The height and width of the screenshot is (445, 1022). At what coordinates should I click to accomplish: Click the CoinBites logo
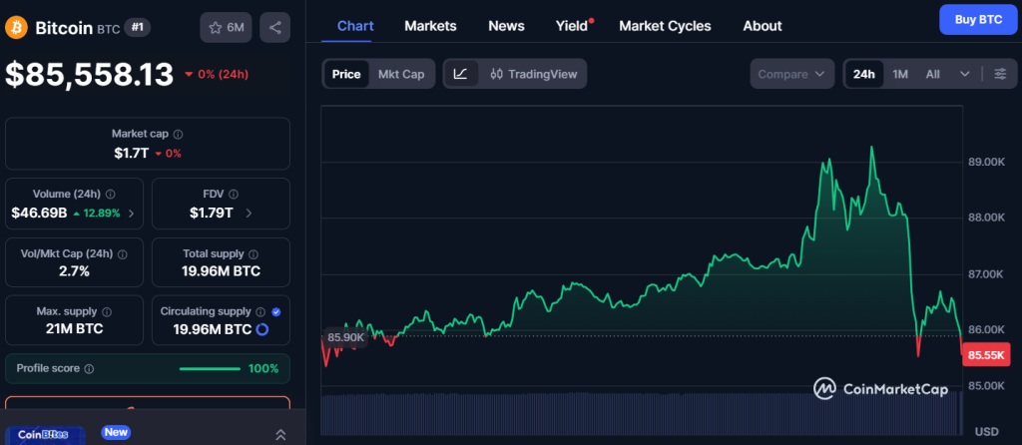coord(44,435)
